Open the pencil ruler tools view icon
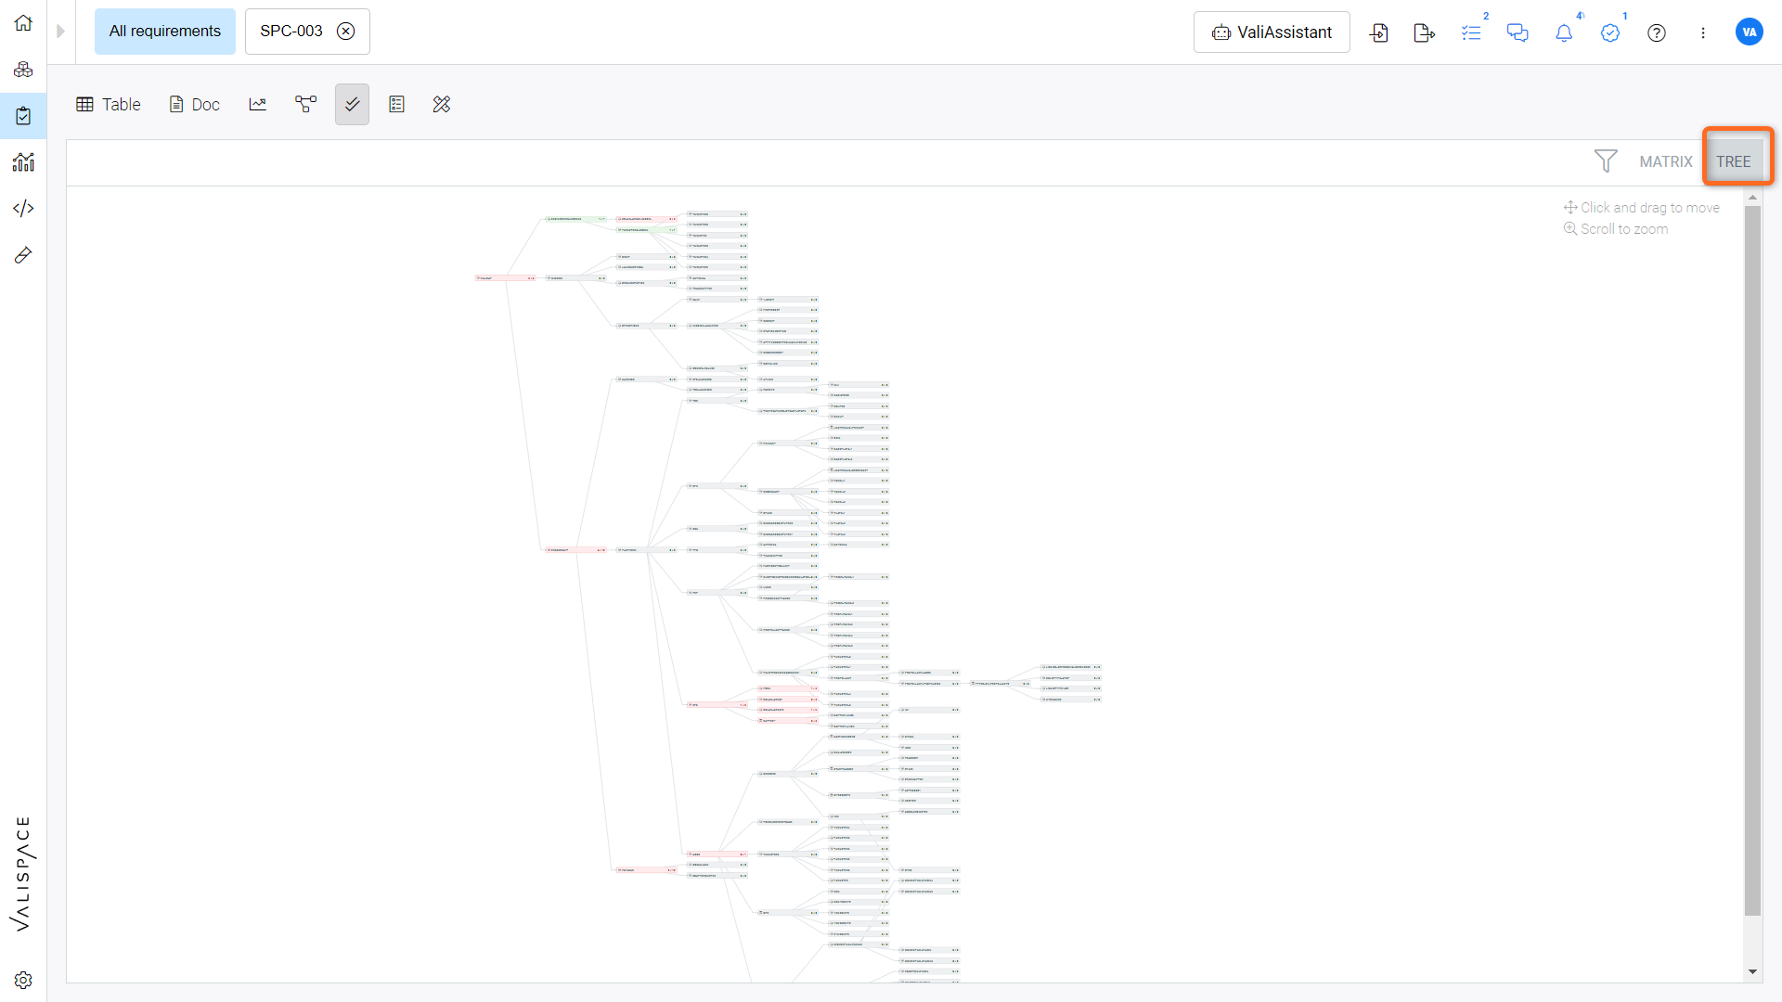 coord(442,105)
